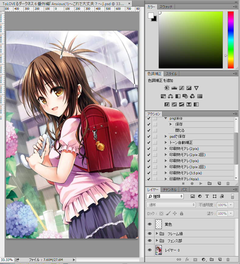This screenshot has width=240, height=264.
Task: Open the 種類 layer filter dropdown
Action: click(165, 196)
